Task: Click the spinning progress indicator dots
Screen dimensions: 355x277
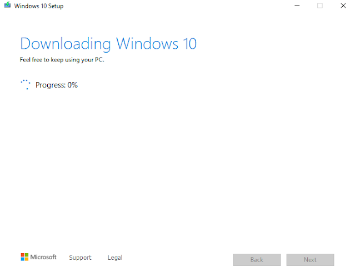Action: pos(26,84)
